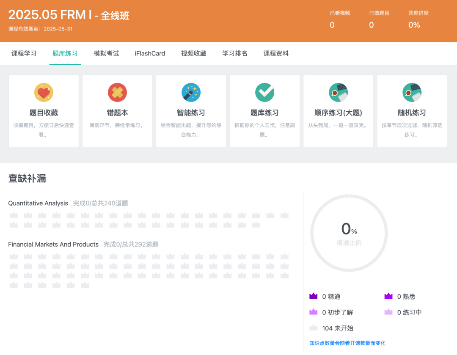457x355 pixels.
Task: Click the 0 练习中 label
Action: [409, 312]
